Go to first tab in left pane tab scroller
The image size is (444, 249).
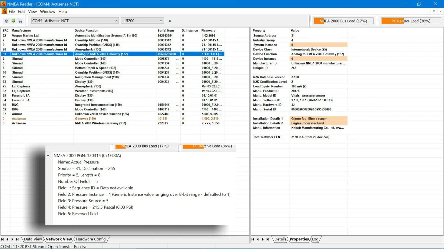tap(2, 239)
